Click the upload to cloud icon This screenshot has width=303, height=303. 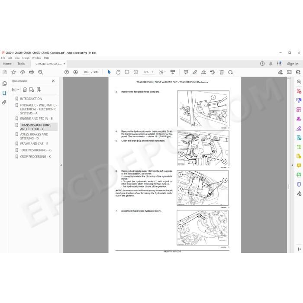tap(23, 72)
